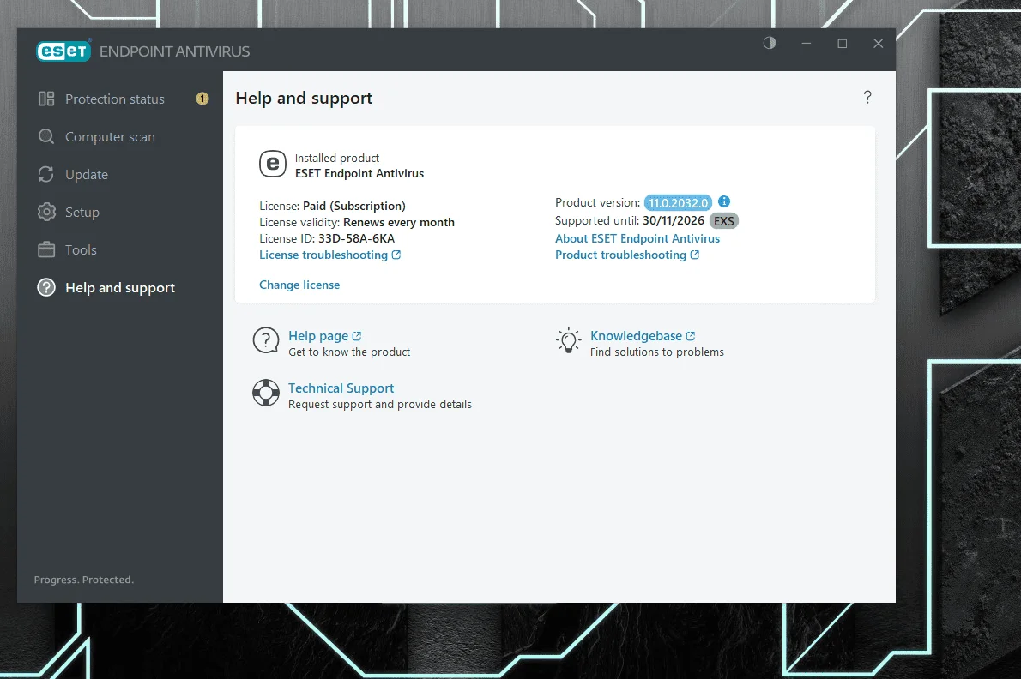The image size is (1021, 679).
Task: Select Help and support in sidebar
Action: coord(120,287)
